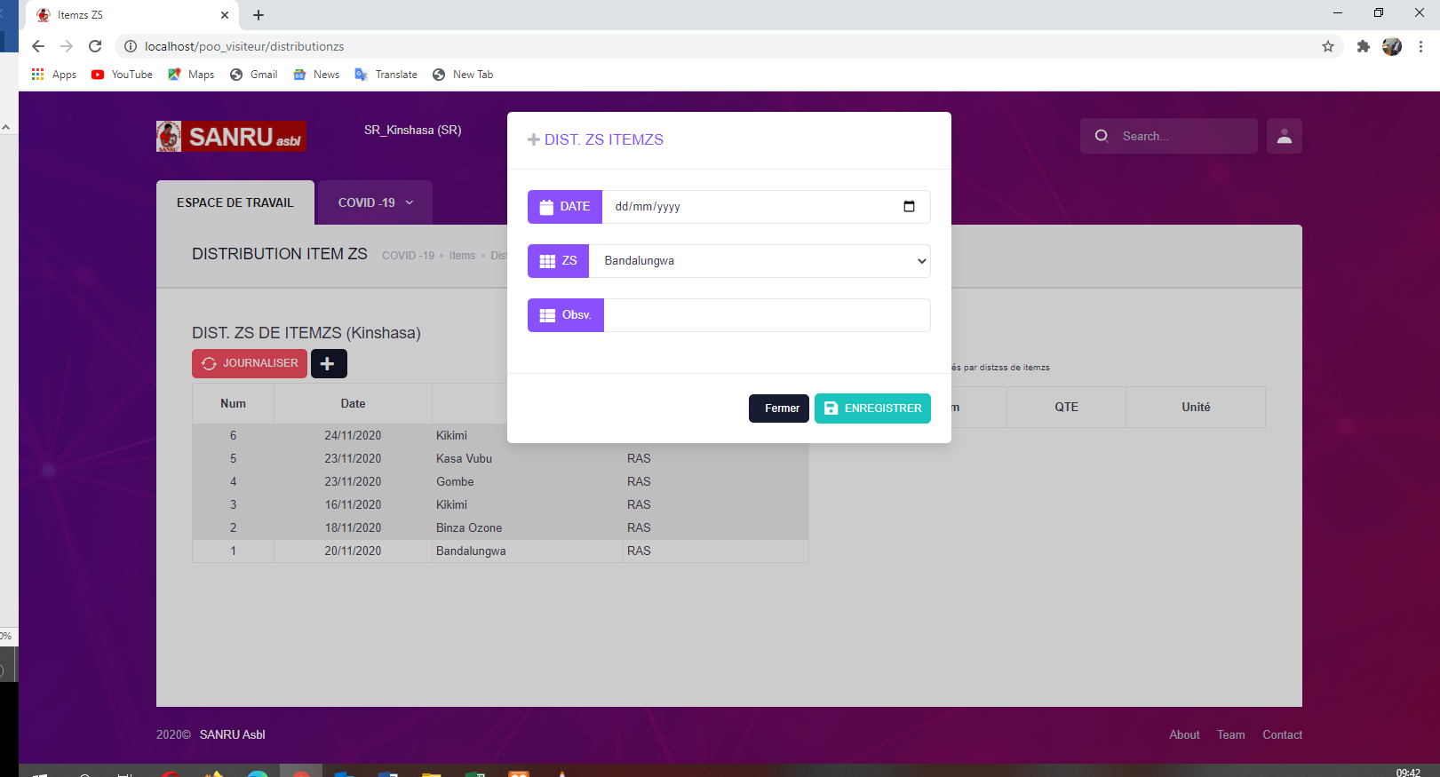Click the JOURNALISER button
This screenshot has height=777, width=1440.
250,363
